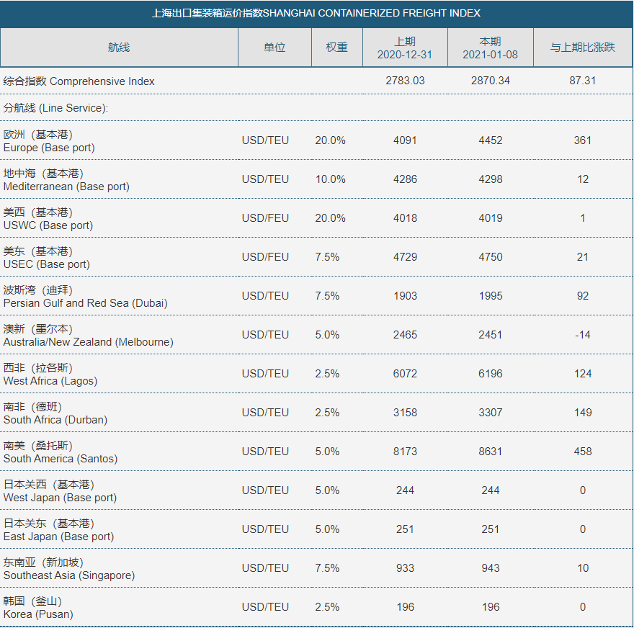Click the West Africa (Lagos) route
Image resolution: width=634 pixels, height=628 pixels.
click(x=50, y=374)
